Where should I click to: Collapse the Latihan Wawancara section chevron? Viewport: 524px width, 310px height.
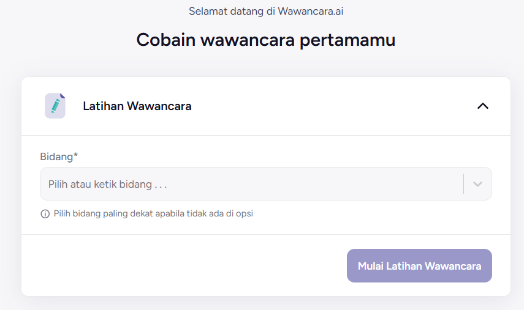point(482,106)
